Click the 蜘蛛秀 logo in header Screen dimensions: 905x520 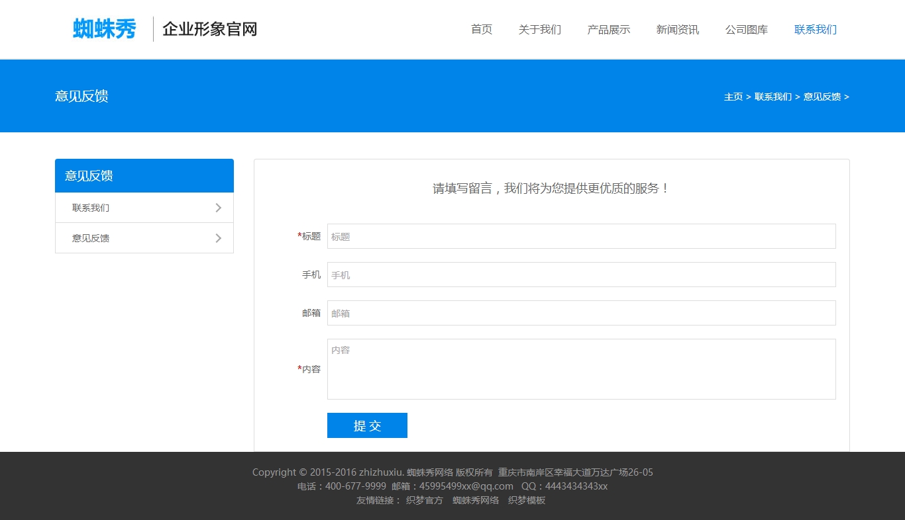point(104,29)
